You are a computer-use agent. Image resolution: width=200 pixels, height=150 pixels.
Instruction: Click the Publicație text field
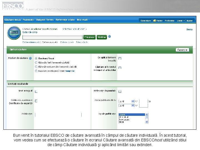tap(58, 115)
